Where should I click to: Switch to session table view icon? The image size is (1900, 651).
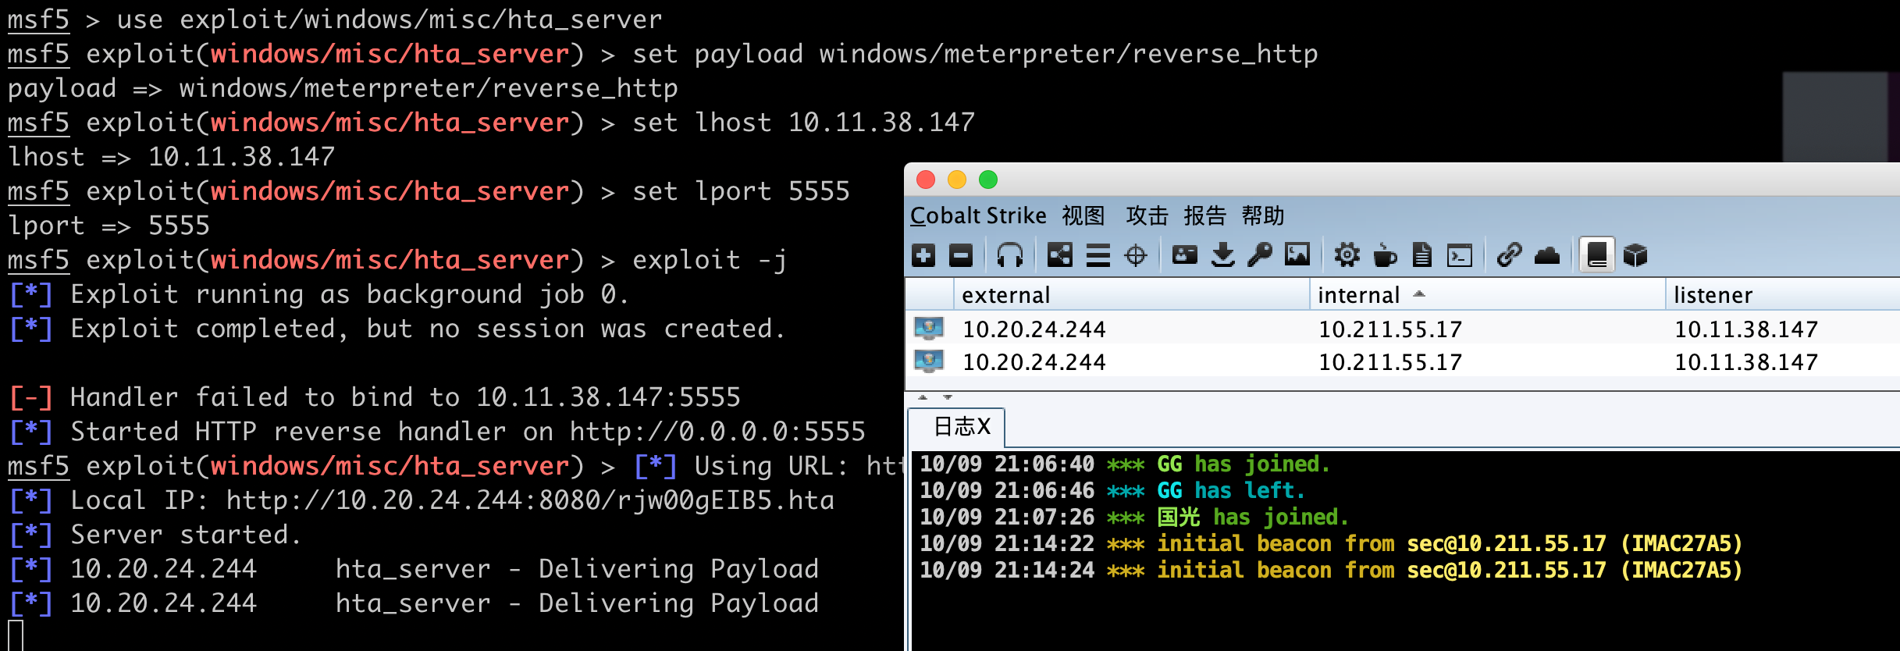click(1098, 255)
